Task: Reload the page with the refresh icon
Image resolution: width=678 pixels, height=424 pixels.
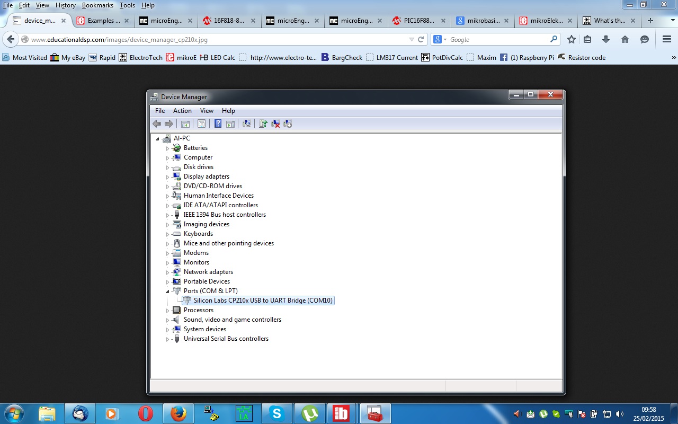Action: (421, 39)
